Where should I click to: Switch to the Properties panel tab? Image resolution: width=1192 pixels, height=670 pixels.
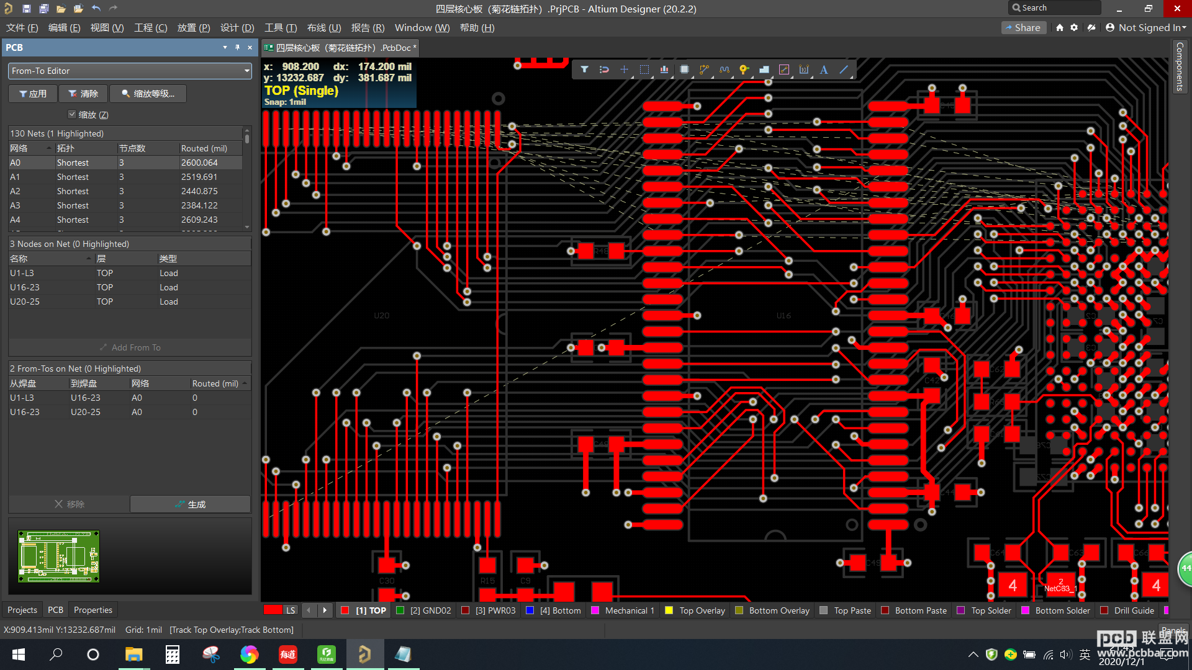click(93, 610)
